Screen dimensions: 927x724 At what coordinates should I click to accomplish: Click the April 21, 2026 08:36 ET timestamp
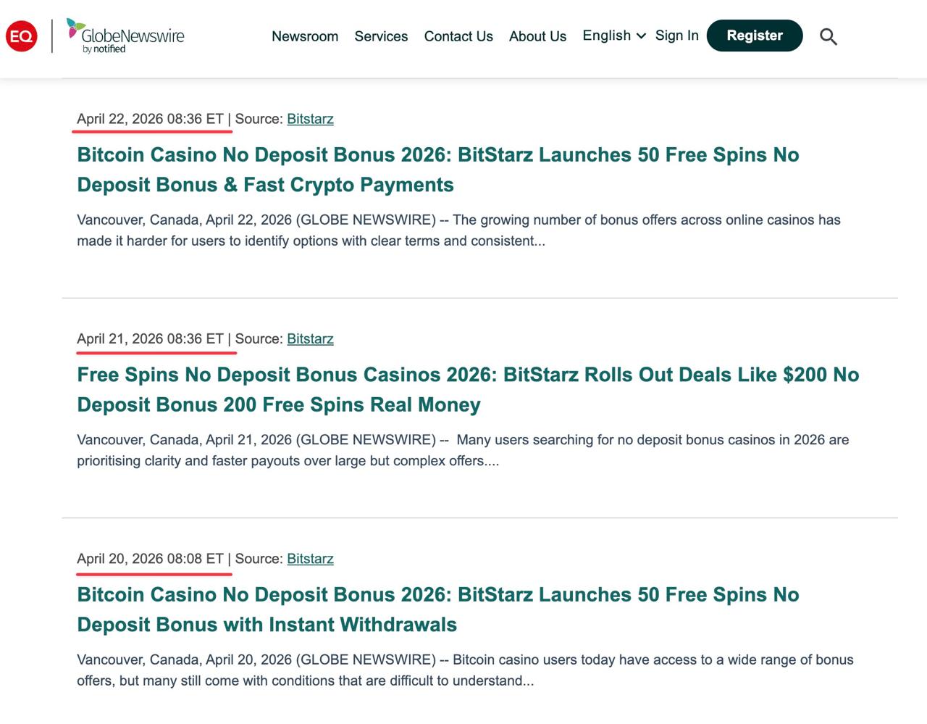tap(150, 338)
